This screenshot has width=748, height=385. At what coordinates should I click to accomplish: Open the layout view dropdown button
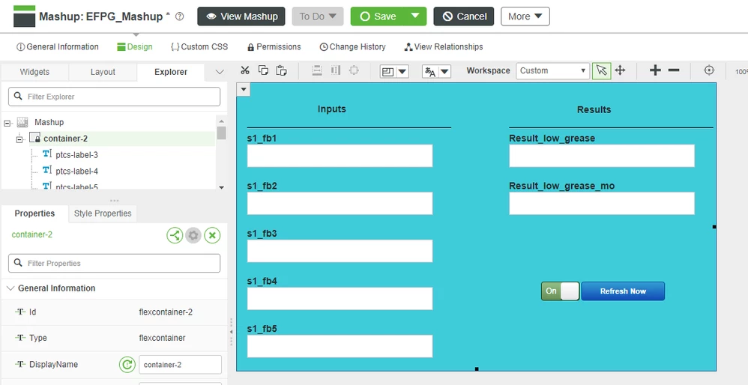tap(394, 71)
